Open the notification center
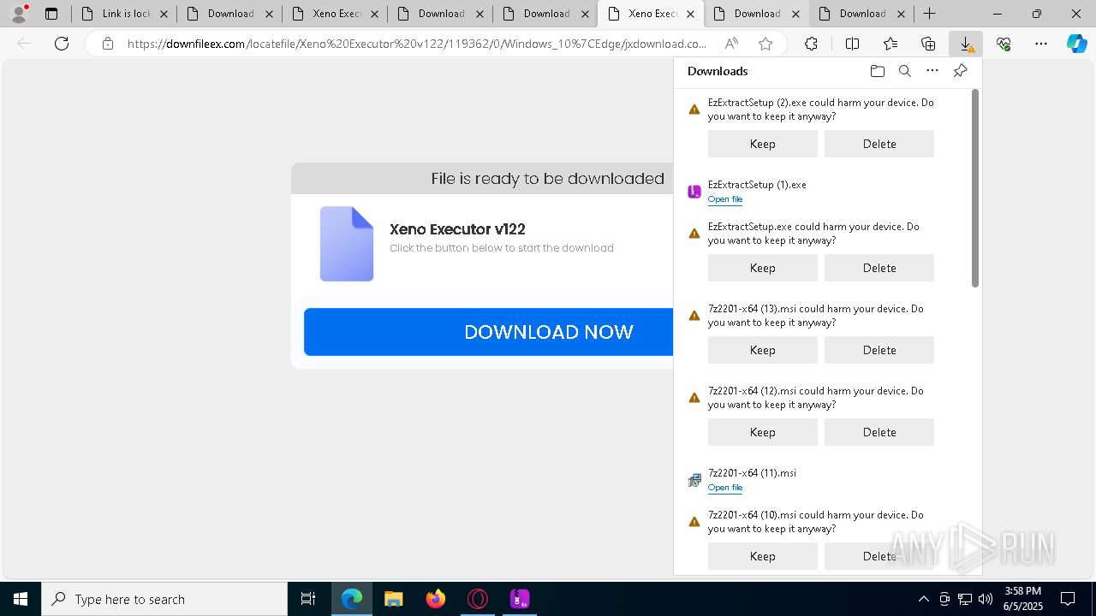The height and width of the screenshot is (616, 1096). [1068, 599]
